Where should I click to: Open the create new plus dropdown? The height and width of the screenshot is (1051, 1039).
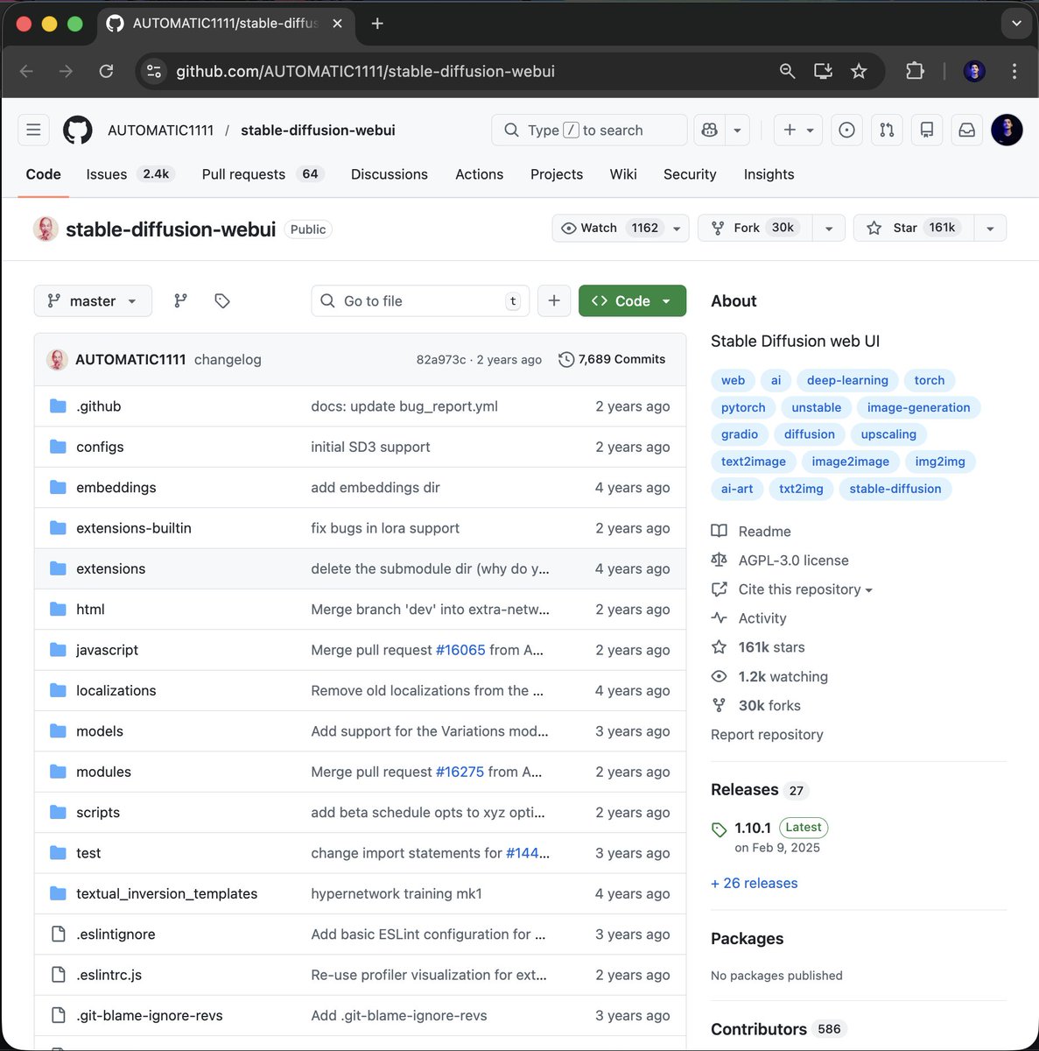tap(798, 130)
